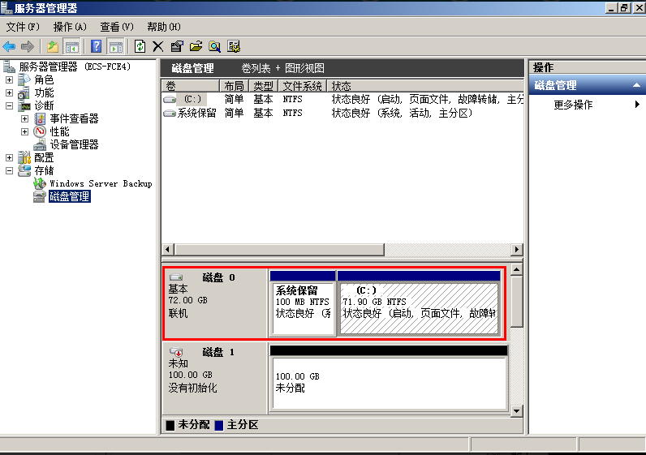Click 更多操作 in the actions pane
The width and height of the screenshot is (646, 455).
point(573,105)
